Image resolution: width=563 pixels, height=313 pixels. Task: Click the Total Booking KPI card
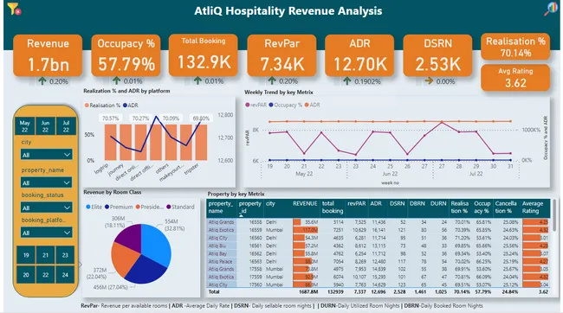[x=204, y=54]
